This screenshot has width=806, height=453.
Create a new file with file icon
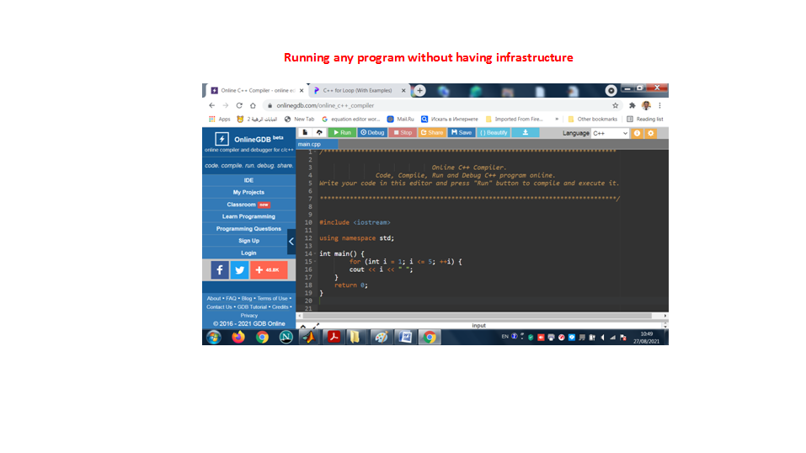(305, 133)
